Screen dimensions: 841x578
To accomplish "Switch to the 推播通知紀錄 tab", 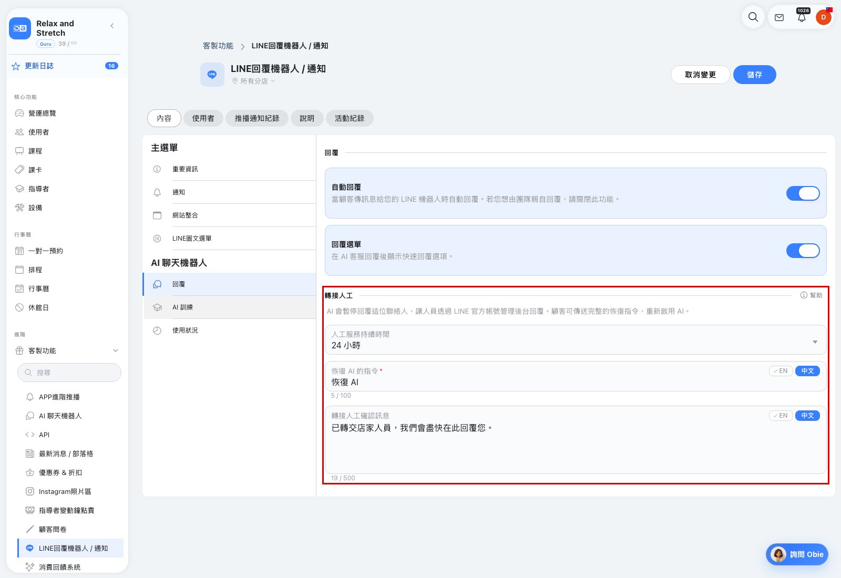I will point(257,118).
